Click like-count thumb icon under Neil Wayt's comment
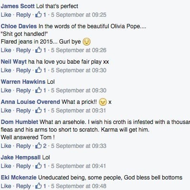190x190 pixels. (x=38, y=70)
